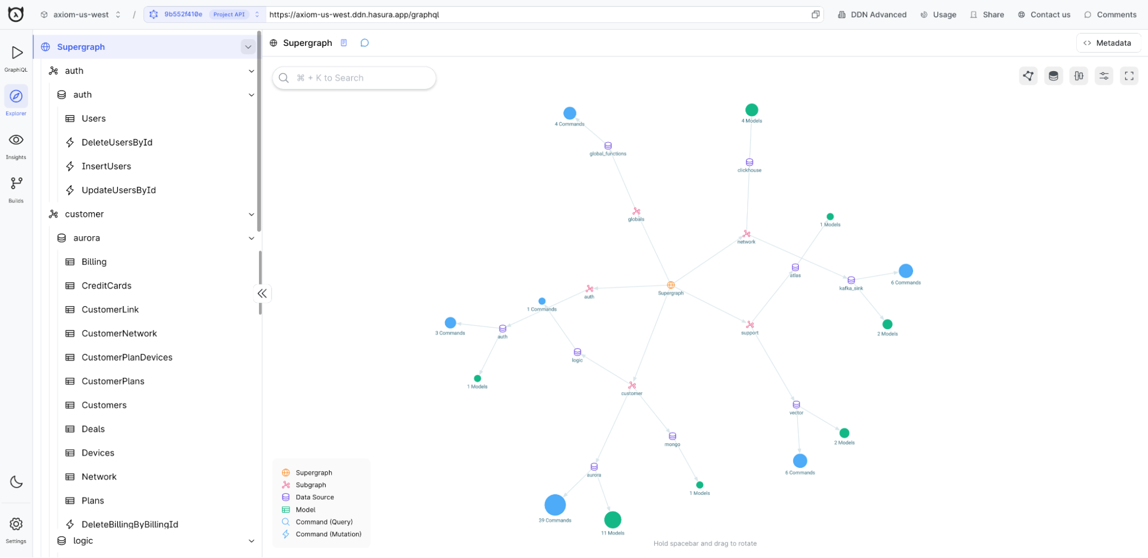Viewport: 1148px width, 558px height.
Task: Open the axiom-us-west project switcher
Action: [x=81, y=14]
